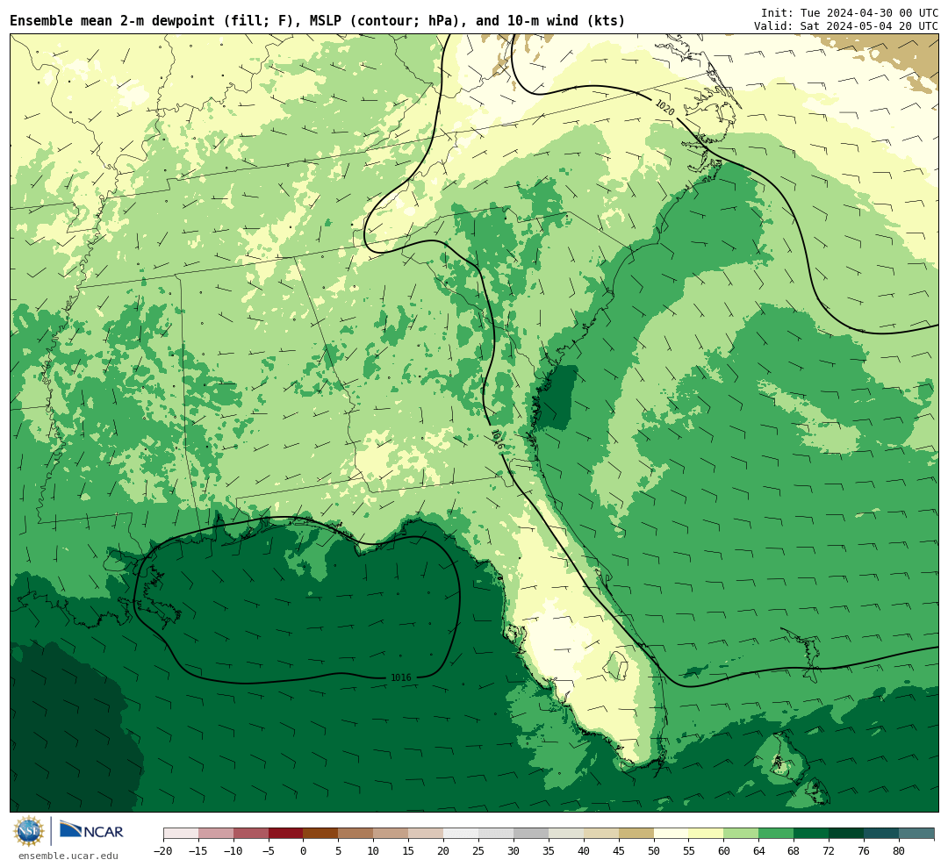The width and height of the screenshot is (948, 867).
Task: Open the ensemble.ucar.edu link text
Action: pyautogui.click(x=68, y=856)
